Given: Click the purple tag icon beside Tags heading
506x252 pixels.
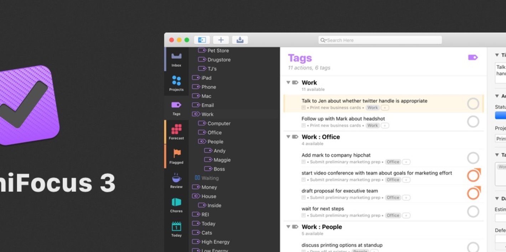Looking at the screenshot, I should click(473, 57).
